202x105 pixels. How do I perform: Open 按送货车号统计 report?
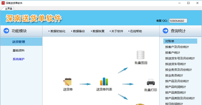pos(175,64)
